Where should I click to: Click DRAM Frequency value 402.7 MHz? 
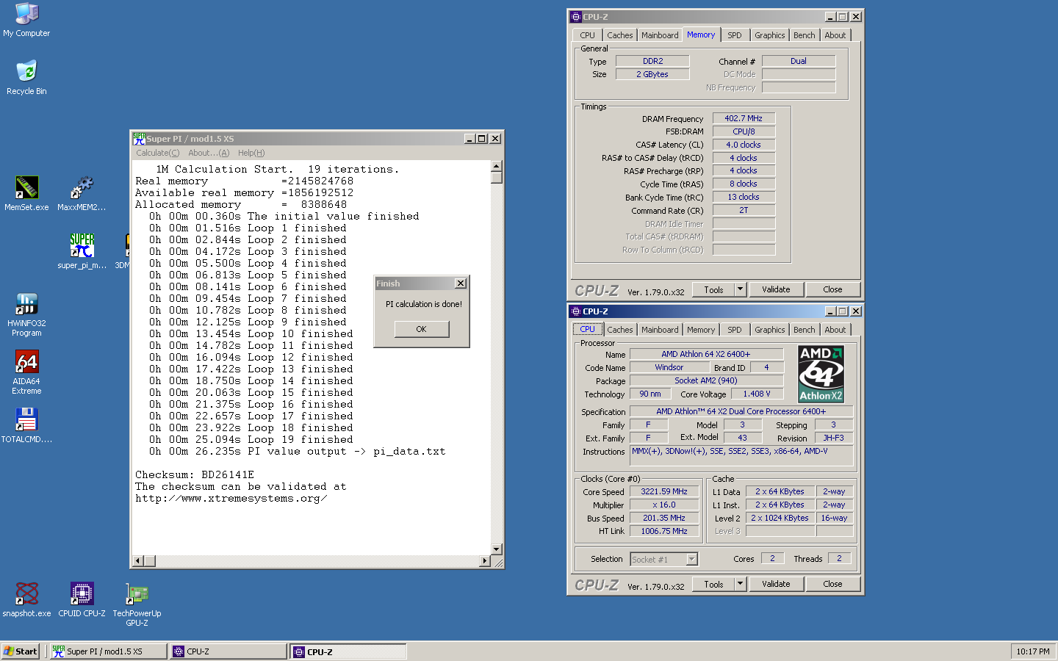point(744,118)
